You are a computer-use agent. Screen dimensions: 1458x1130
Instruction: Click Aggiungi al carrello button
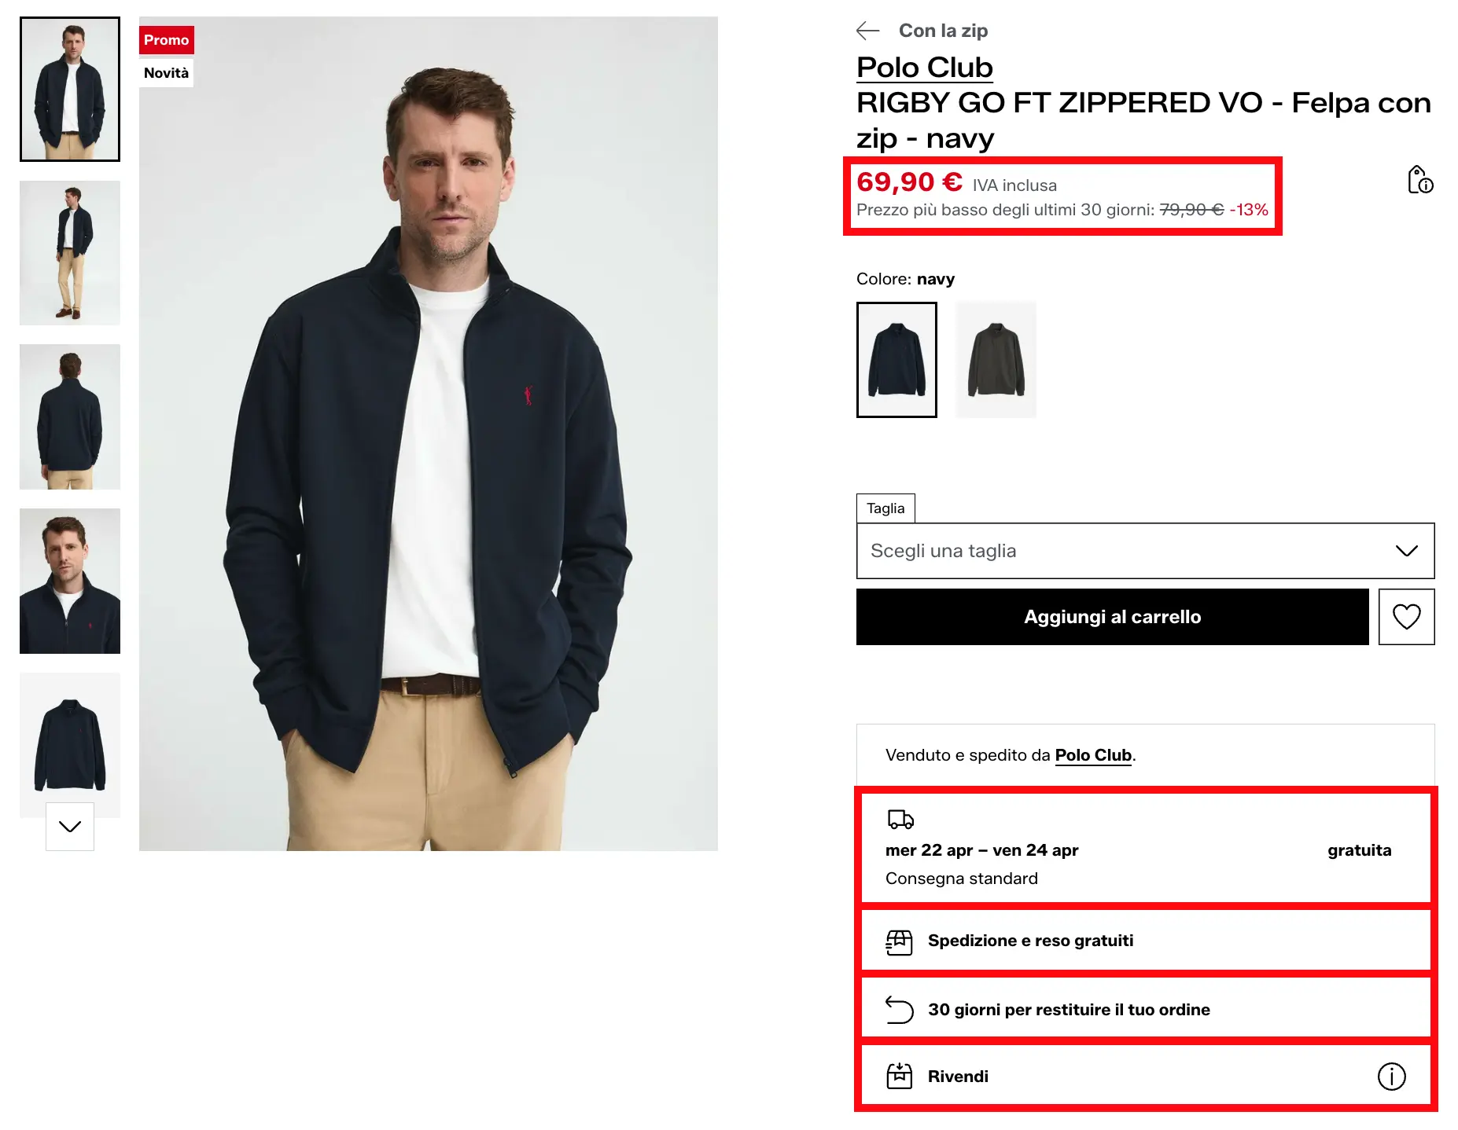[1112, 617]
